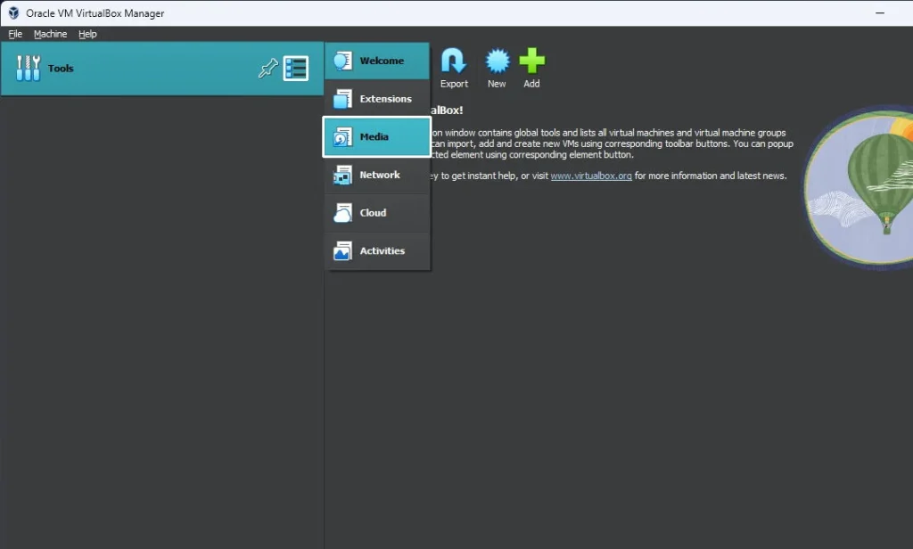Open the Tools list menu icon

coord(296,68)
